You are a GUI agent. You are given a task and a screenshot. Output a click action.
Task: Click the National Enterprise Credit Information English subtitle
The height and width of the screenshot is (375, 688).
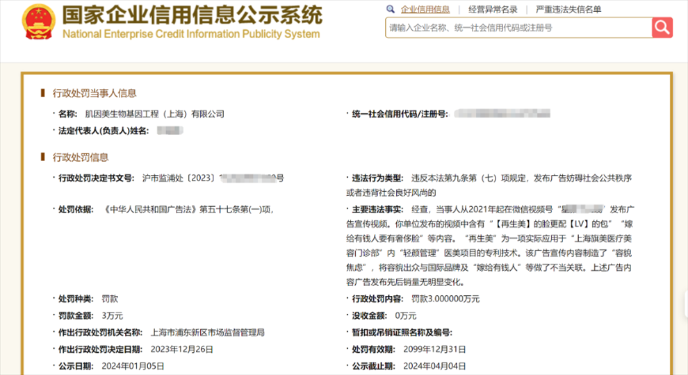point(191,34)
